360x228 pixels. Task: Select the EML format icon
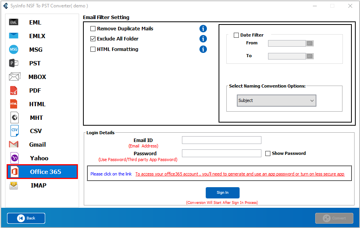pyautogui.click(x=14, y=22)
